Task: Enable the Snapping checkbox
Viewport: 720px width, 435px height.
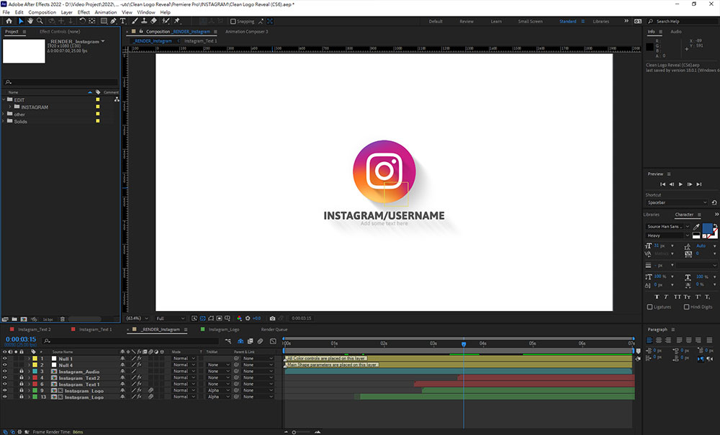Action: coord(233,22)
